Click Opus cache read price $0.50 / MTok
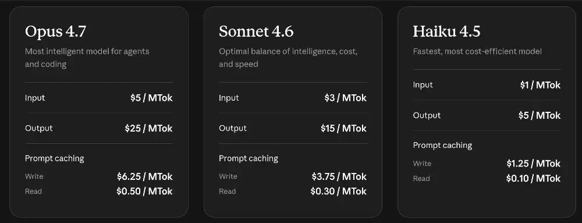The height and width of the screenshot is (223, 582). pyautogui.click(x=144, y=192)
